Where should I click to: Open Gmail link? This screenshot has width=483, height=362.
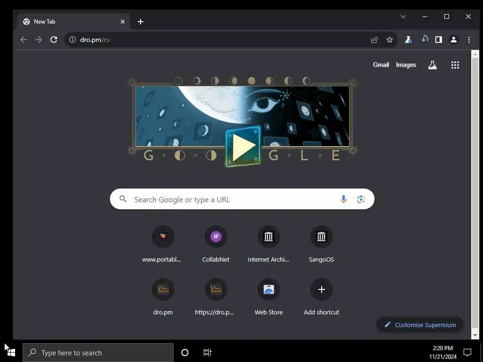[381, 65]
